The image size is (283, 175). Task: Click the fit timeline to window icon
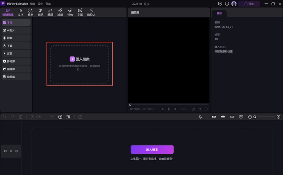click(241, 117)
